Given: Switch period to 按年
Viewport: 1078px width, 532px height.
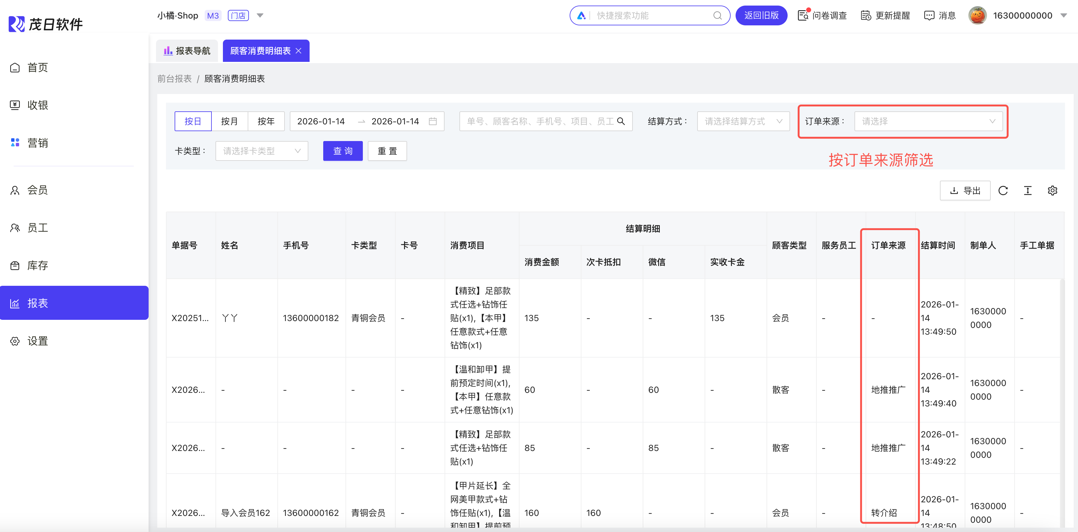Looking at the screenshot, I should coord(266,121).
